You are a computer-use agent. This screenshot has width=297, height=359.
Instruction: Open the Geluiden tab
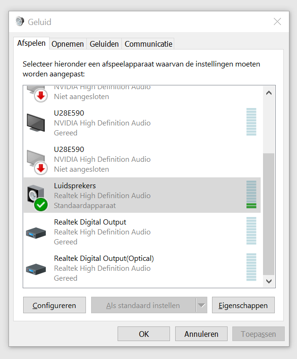pyautogui.click(x=104, y=44)
